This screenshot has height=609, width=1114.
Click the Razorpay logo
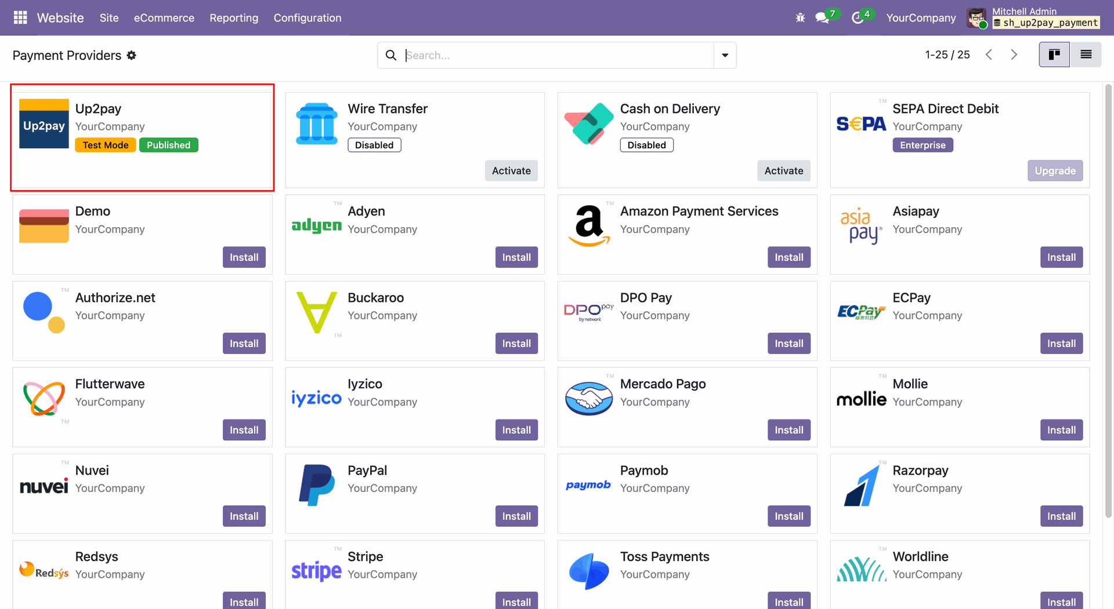[x=862, y=485]
